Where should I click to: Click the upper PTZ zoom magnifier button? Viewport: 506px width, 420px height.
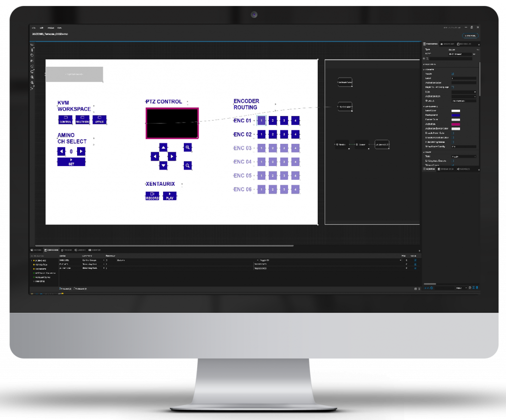click(188, 147)
